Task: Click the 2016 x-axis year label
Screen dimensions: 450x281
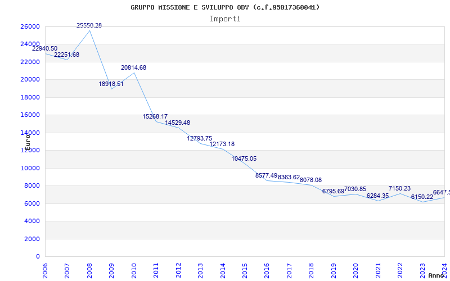Action: 267,271
